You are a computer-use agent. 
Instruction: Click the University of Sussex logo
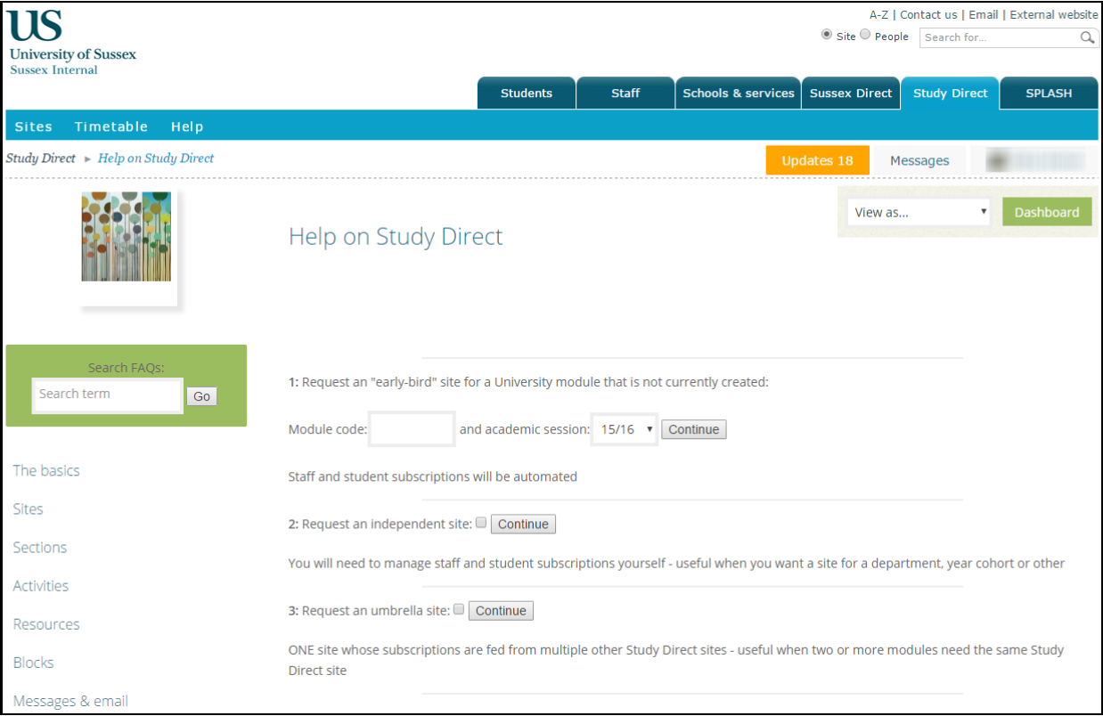(71, 34)
